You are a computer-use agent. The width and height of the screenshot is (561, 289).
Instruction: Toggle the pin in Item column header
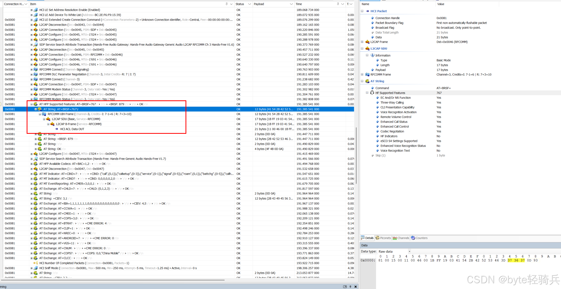click(x=227, y=4)
